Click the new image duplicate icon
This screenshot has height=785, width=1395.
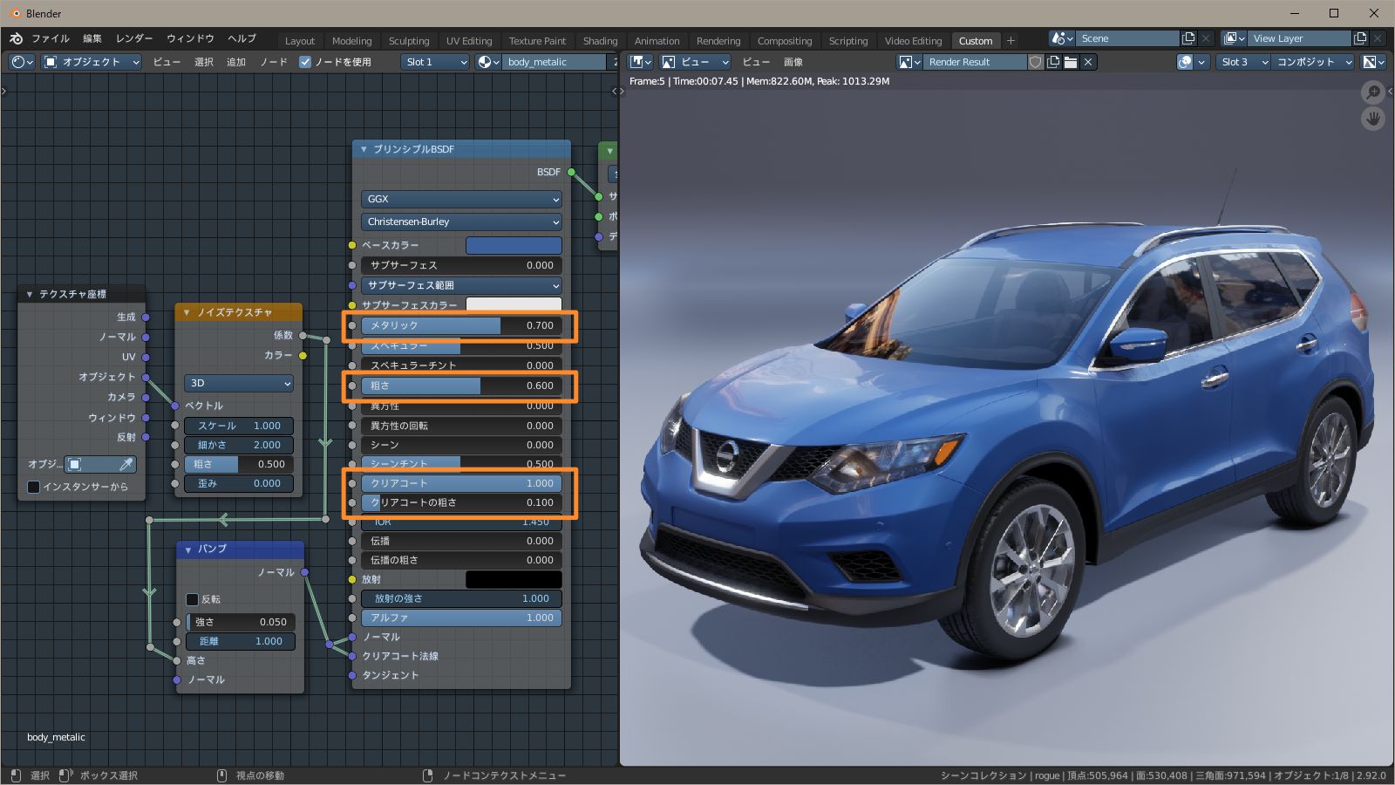[x=1053, y=62]
